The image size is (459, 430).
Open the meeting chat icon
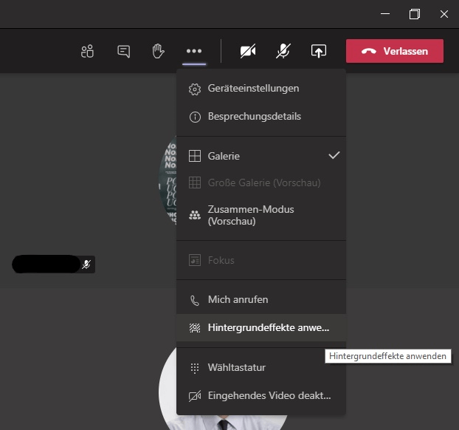pos(123,51)
